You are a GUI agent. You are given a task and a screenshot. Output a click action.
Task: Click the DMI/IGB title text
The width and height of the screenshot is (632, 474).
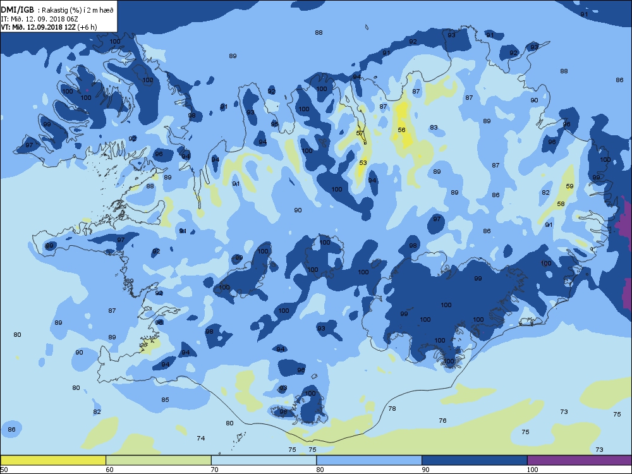(17, 10)
